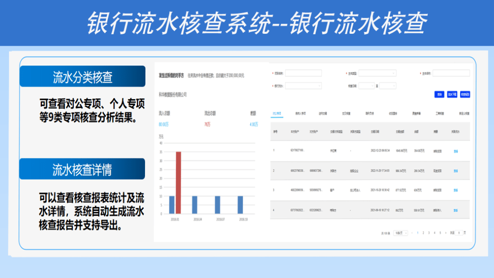Go to pagination page 3
Image resolution: width=494 pixels, height=278 pixels.
click(x=429, y=233)
